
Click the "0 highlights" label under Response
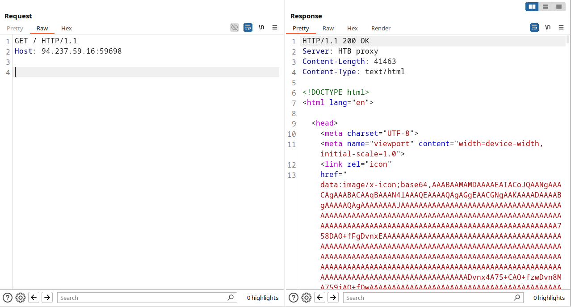549,298
